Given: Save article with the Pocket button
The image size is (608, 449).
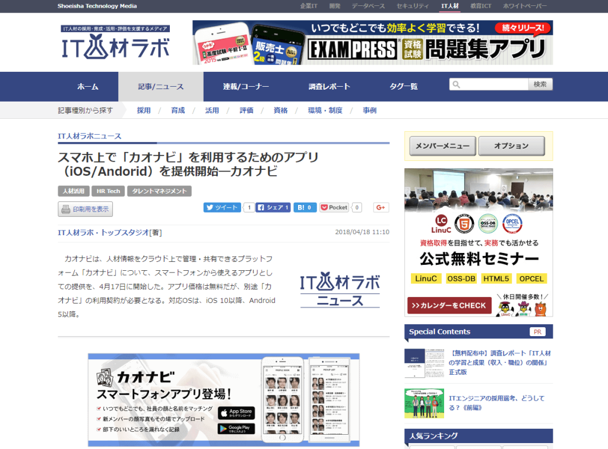Looking at the screenshot, I should tap(334, 207).
